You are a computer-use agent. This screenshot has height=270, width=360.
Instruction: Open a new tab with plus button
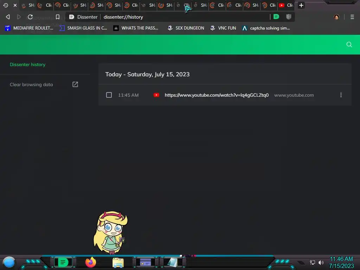pyautogui.click(x=301, y=5)
